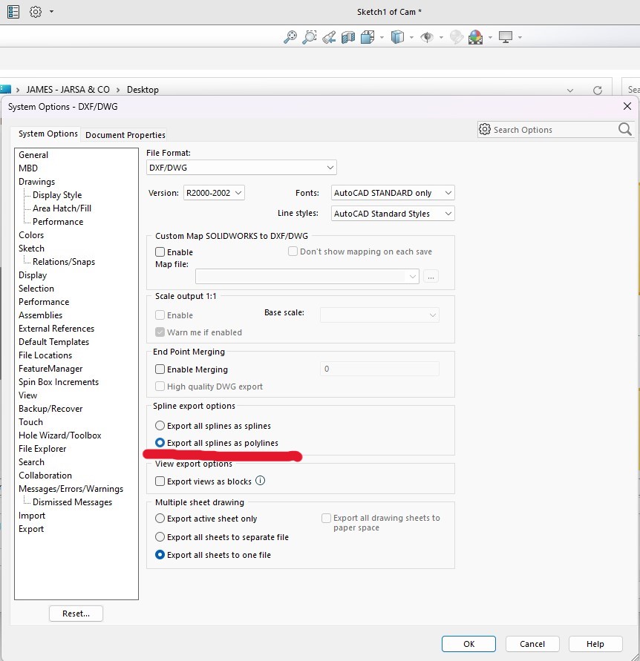Check the Enable Merging checkbox
The image size is (640, 661).
pos(160,369)
